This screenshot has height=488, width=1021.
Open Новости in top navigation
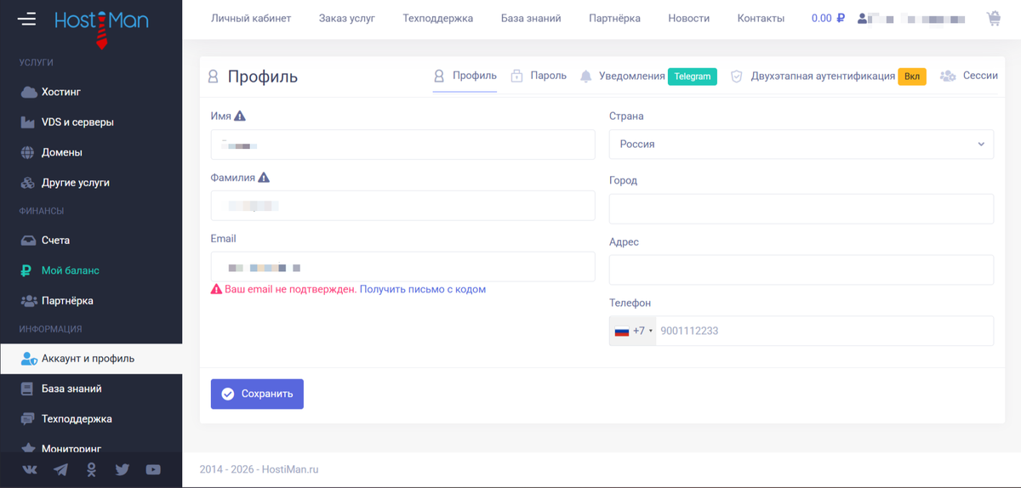point(689,18)
